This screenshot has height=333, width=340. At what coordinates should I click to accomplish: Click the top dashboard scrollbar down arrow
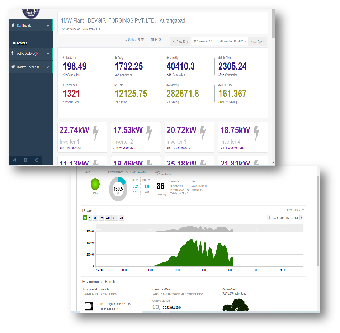pyautogui.click(x=273, y=162)
